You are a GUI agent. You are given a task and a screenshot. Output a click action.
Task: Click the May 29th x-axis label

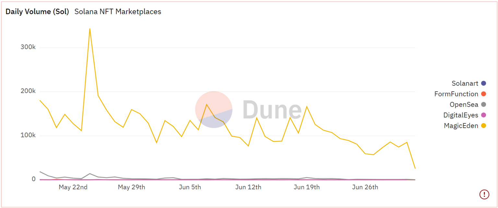coord(131,187)
